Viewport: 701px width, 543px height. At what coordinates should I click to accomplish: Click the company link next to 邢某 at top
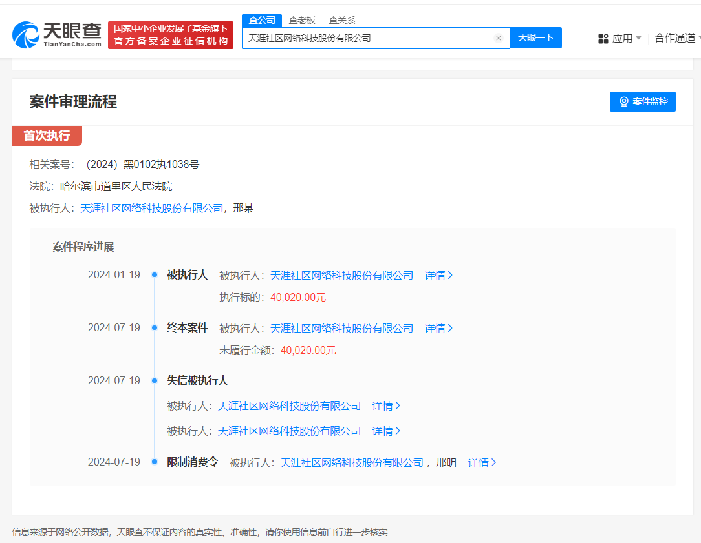click(x=151, y=208)
